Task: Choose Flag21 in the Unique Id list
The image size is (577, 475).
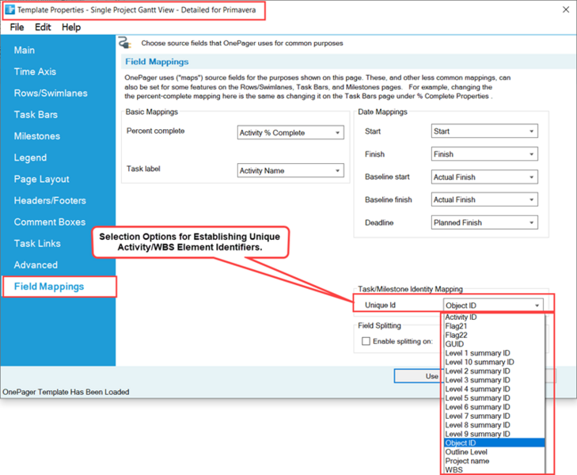Action: click(x=493, y=326)
